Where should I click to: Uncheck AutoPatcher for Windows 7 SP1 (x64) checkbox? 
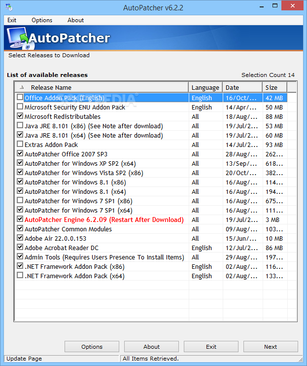(x=20, y=210)
